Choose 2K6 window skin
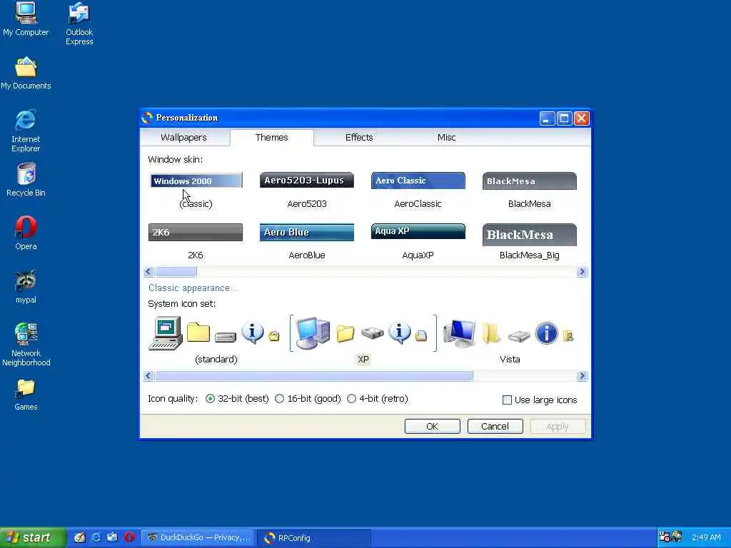 (x=196, y=243)
